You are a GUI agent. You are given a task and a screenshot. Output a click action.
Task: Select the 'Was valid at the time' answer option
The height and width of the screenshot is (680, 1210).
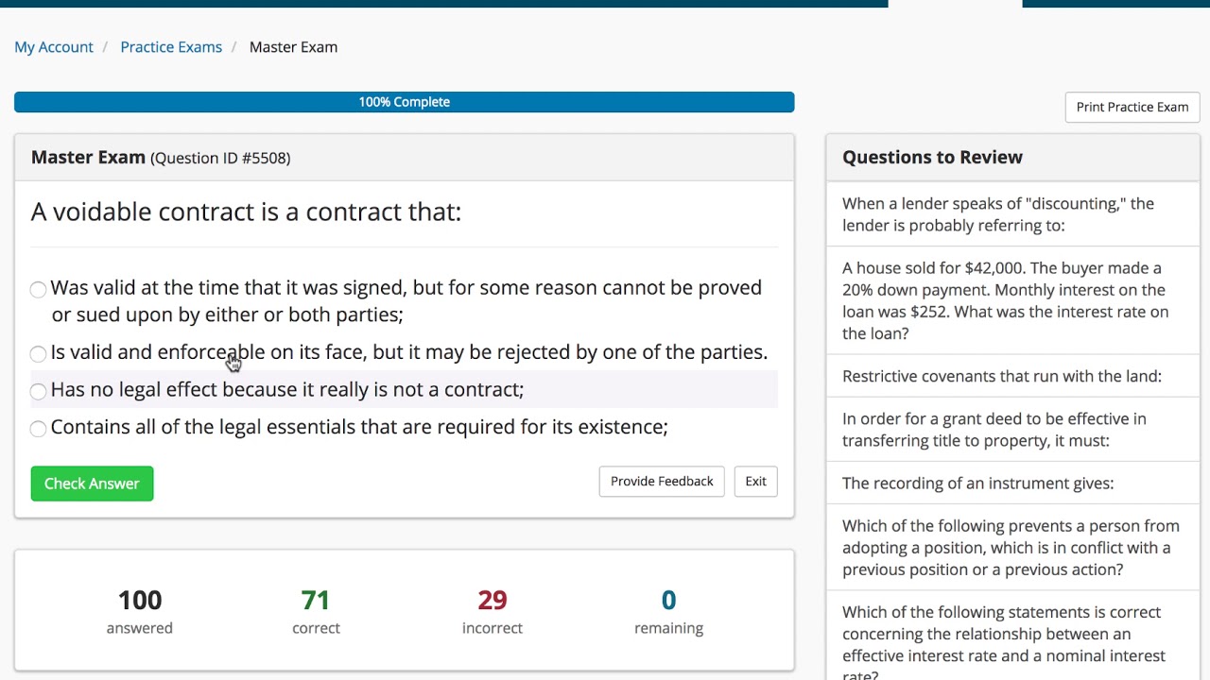coord(38,289)
